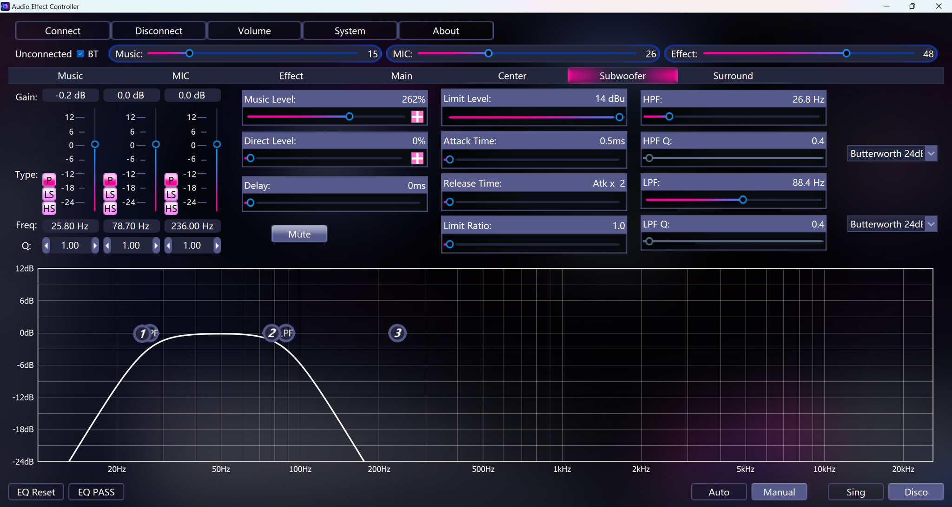The height and width of the screenshot is (507, 952).
Task: Open the System settings
Action: point(350,31)
